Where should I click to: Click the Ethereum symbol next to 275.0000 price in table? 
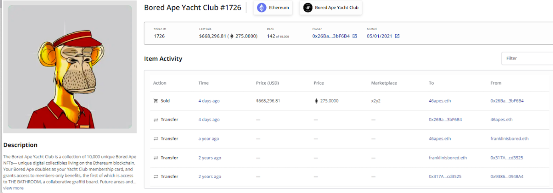pyautogui.click(x=317, y=101)
